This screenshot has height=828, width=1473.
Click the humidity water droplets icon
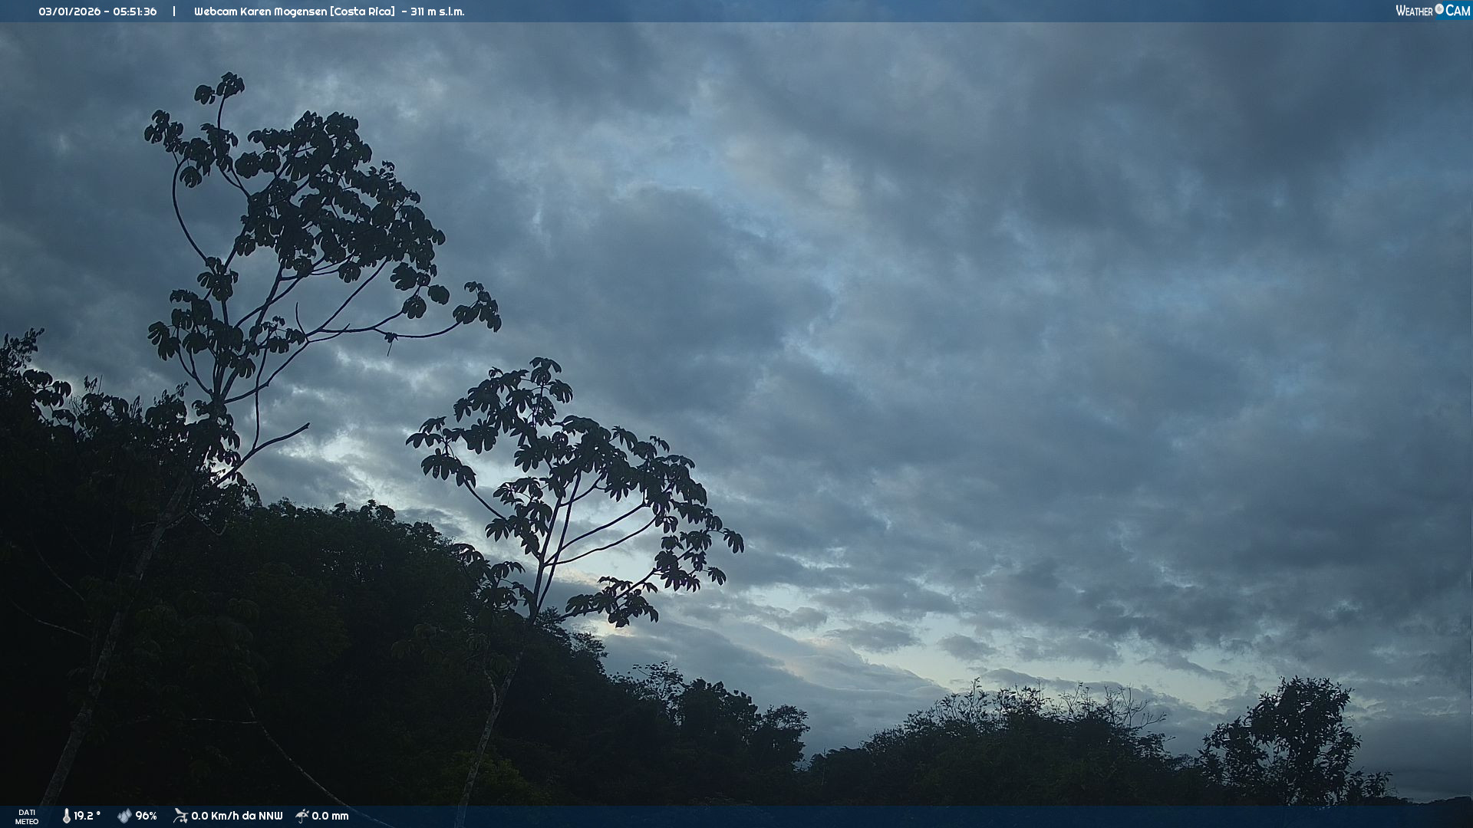coord(124,816)
